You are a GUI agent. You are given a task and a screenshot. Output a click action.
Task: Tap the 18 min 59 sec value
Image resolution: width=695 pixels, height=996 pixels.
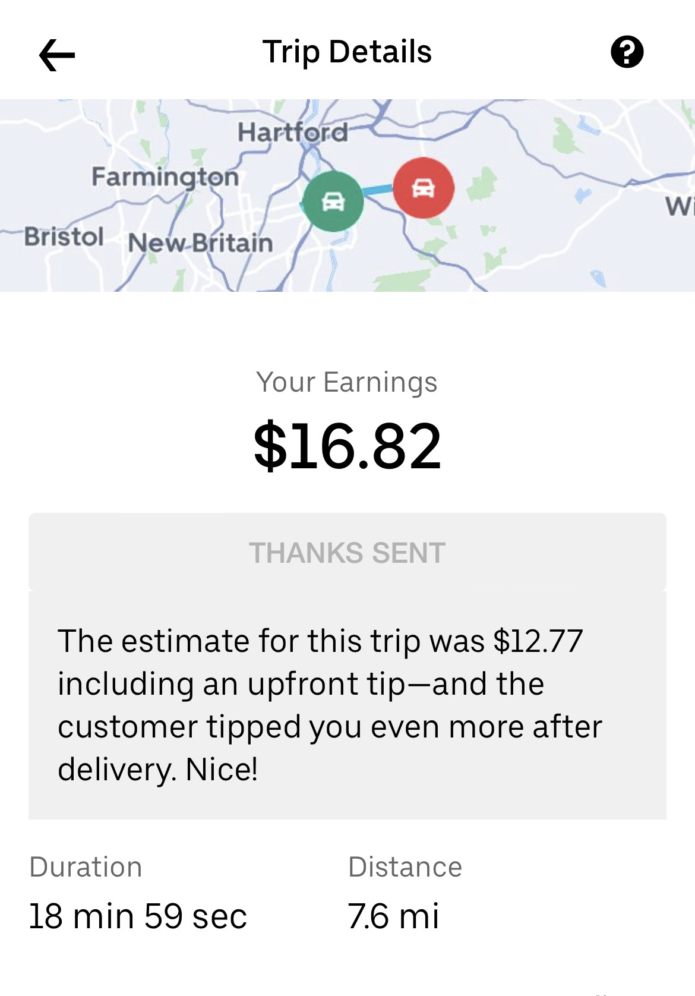(x=138, y=916)
